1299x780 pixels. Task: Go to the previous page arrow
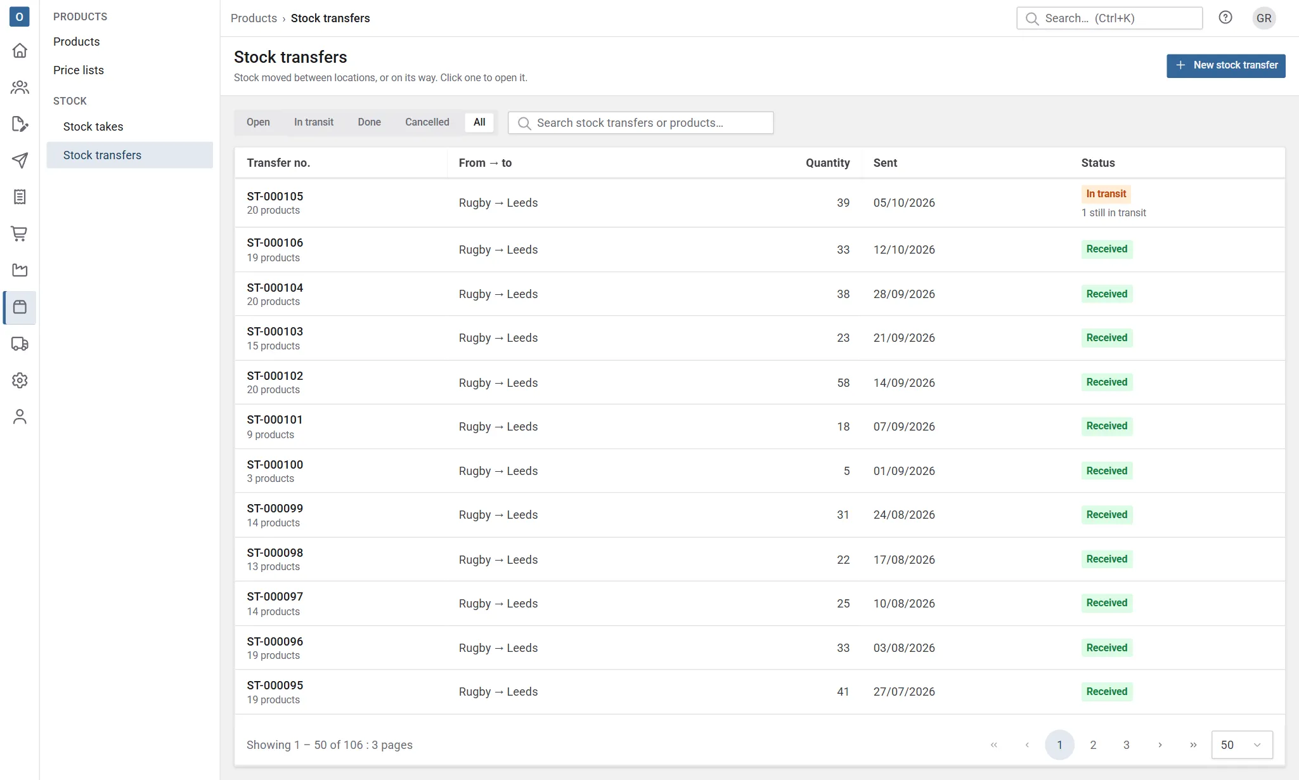click(x=1027, y=745)
